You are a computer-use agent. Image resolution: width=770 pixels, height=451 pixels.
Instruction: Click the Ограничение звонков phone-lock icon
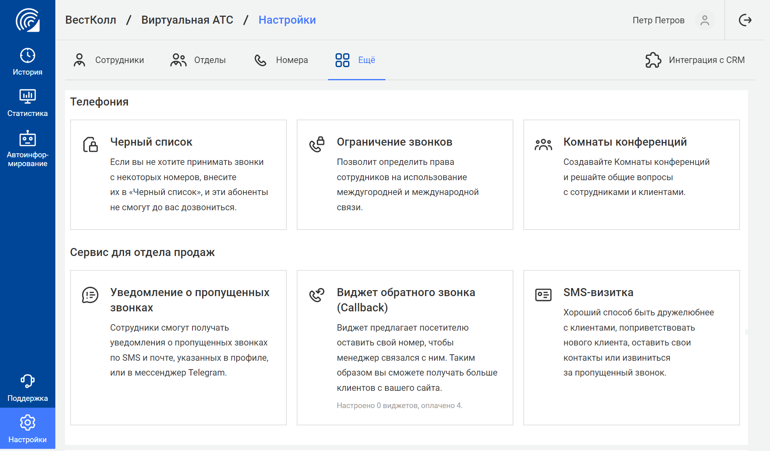click(317, 144)
